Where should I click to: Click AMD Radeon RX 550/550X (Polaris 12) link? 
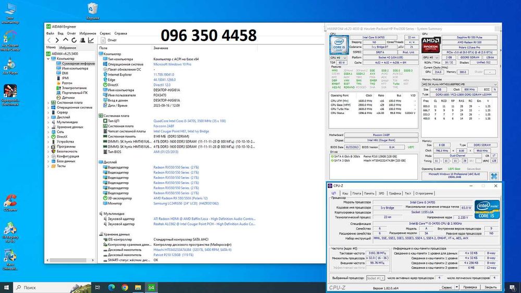click(x=180, y=198)
